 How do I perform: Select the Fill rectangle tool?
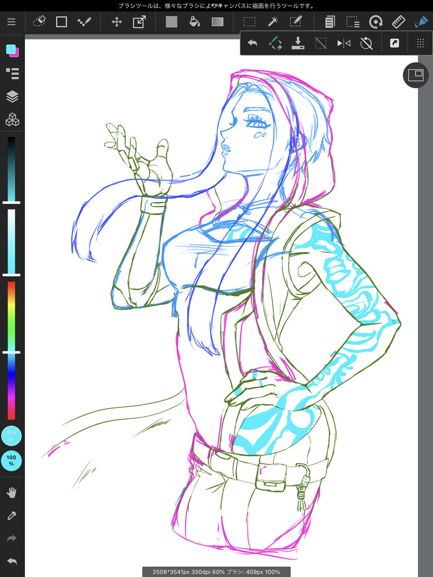tap(172, 22)
